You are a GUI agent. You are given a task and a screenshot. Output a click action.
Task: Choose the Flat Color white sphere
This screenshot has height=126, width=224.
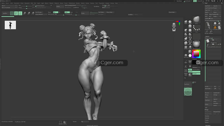click(190, 55)
